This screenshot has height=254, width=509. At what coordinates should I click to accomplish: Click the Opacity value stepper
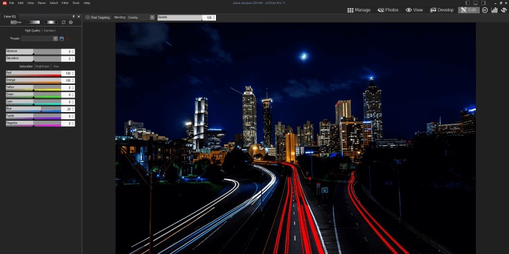pyautogui.click(x=214, y=17)
